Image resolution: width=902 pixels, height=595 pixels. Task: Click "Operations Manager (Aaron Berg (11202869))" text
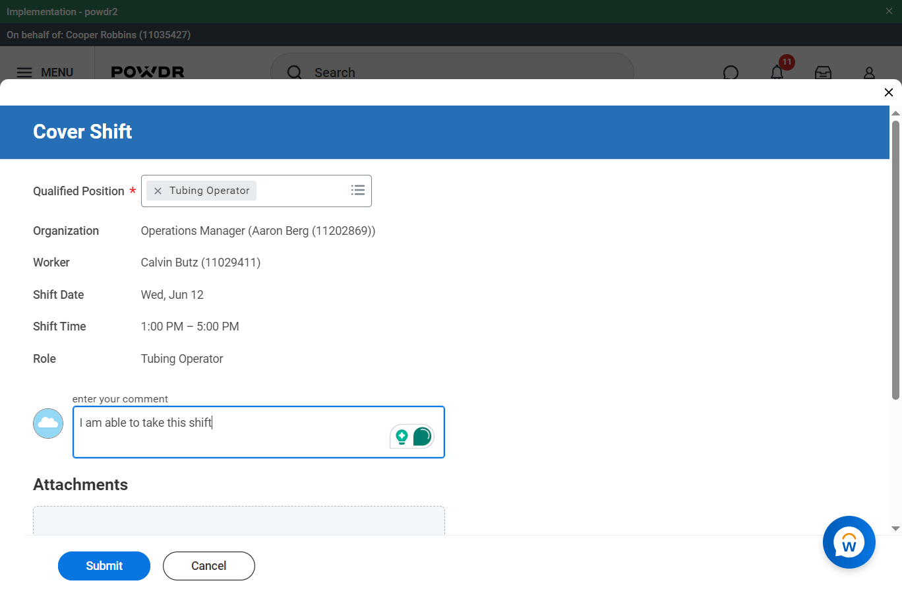coord(258,231)
